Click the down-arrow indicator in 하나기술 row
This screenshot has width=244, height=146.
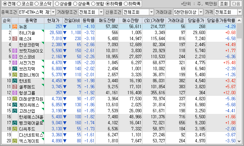point(65,32)
